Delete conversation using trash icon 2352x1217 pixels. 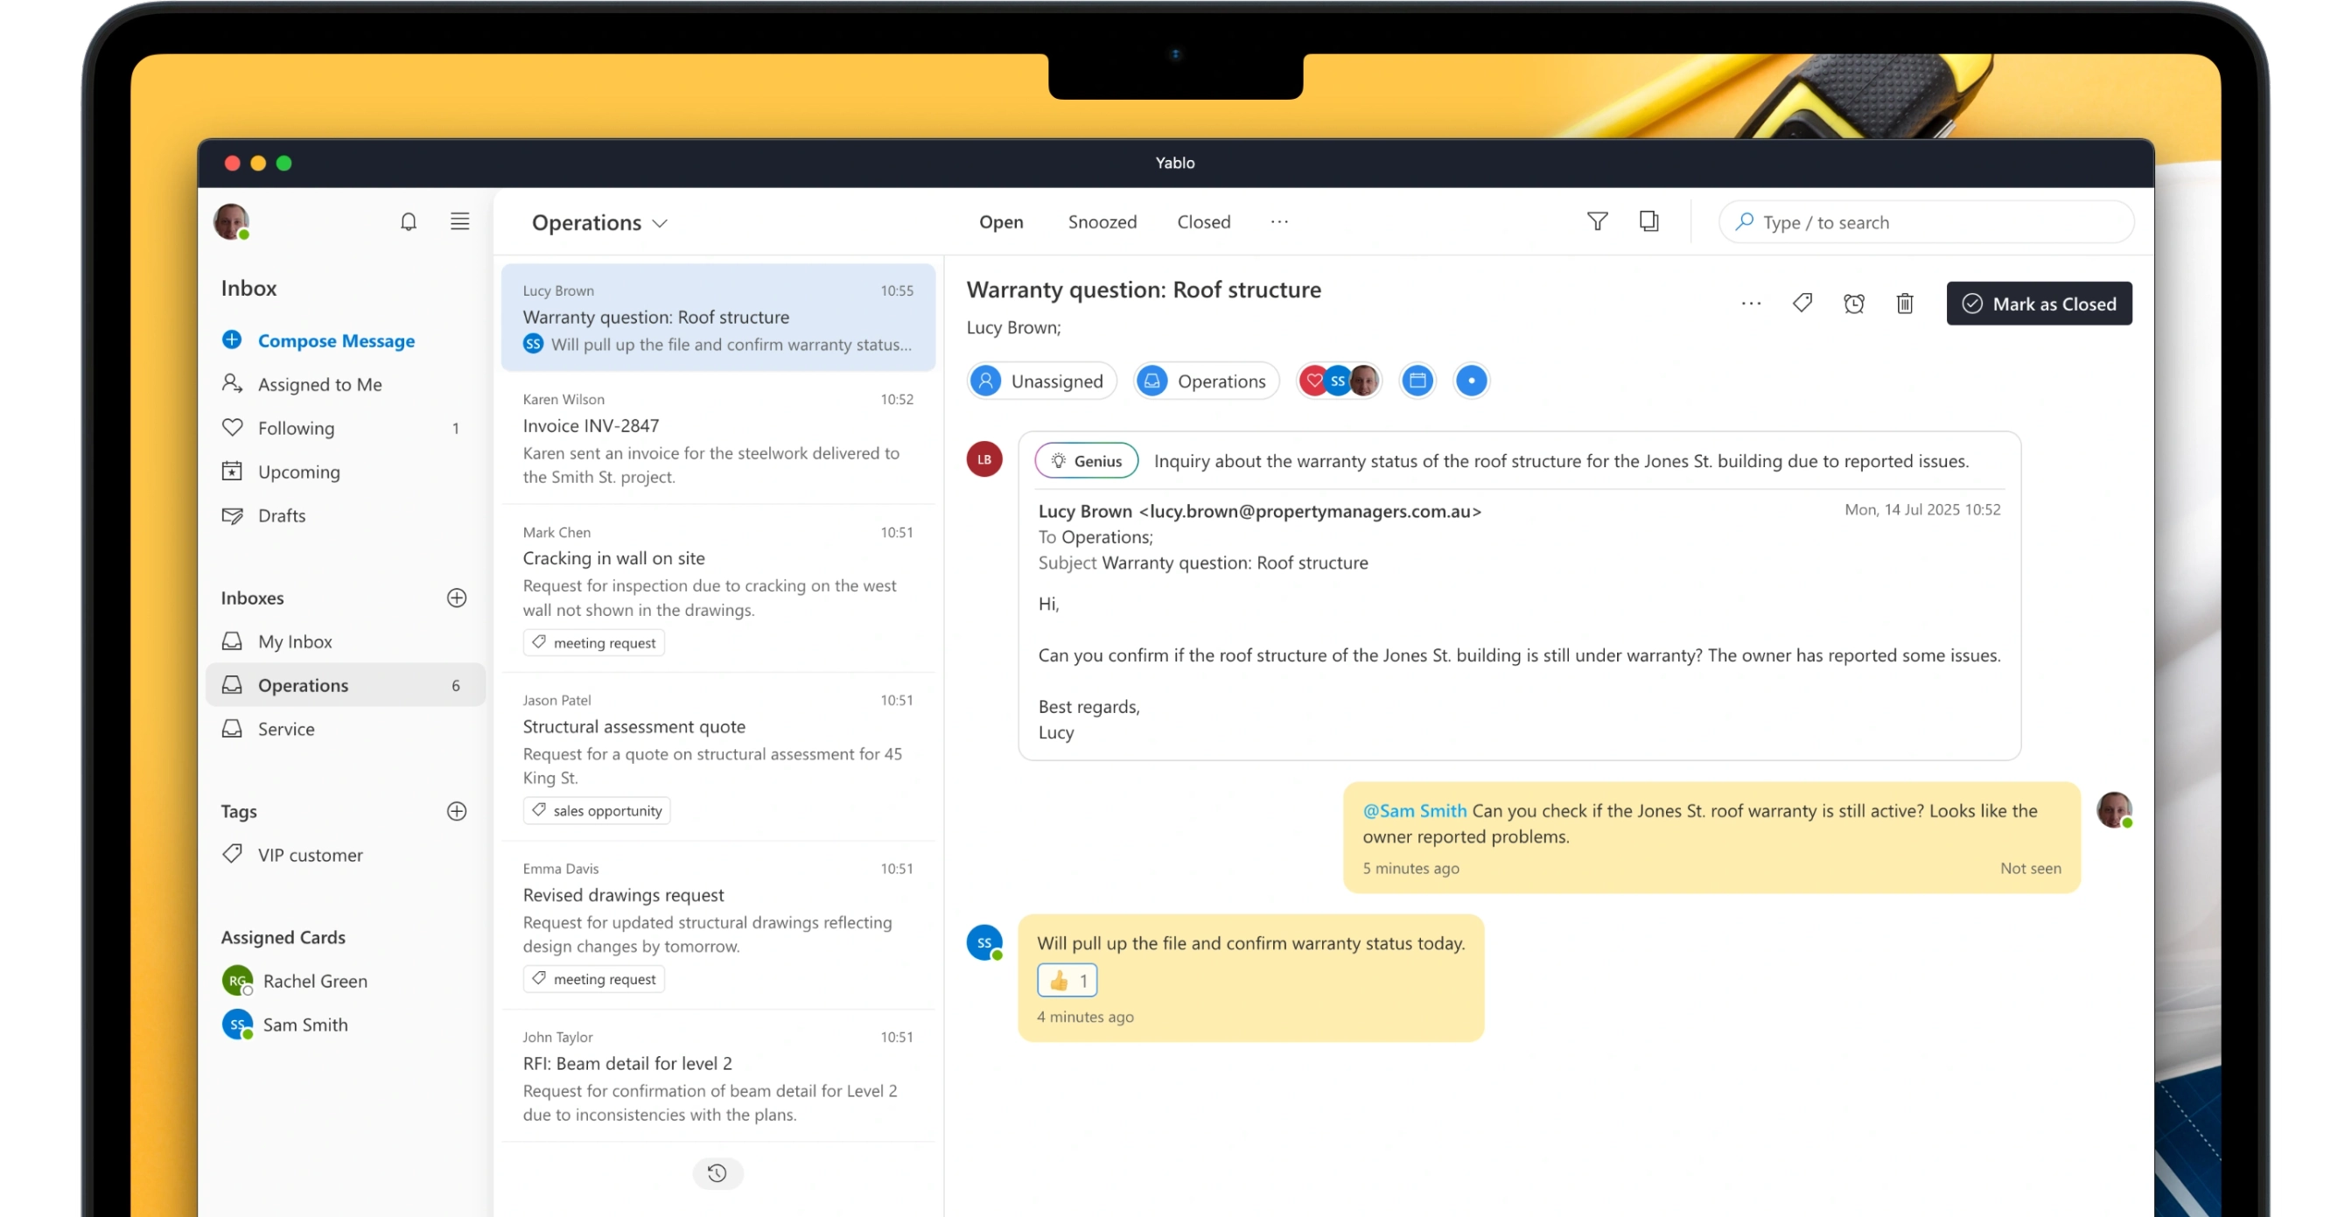coord(1905,303)
